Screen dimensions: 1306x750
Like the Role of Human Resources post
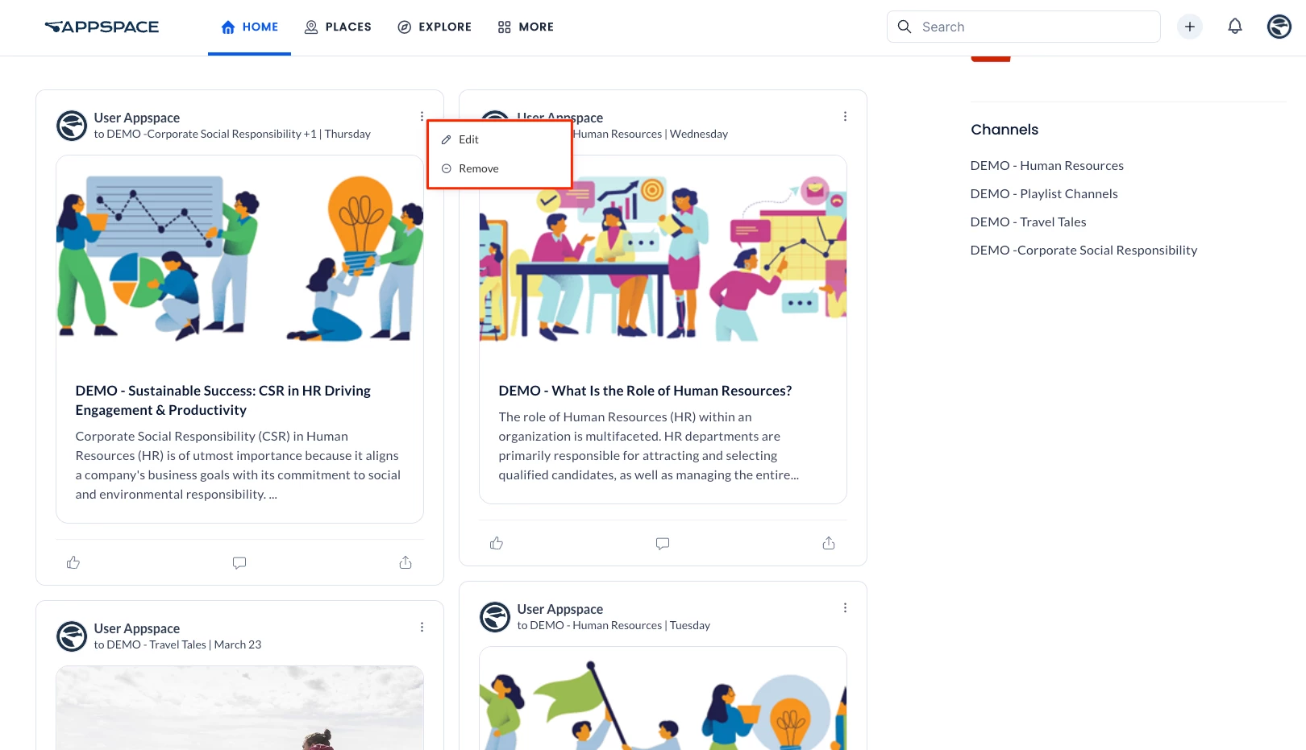pyautogui.click(x=497, y=543)
